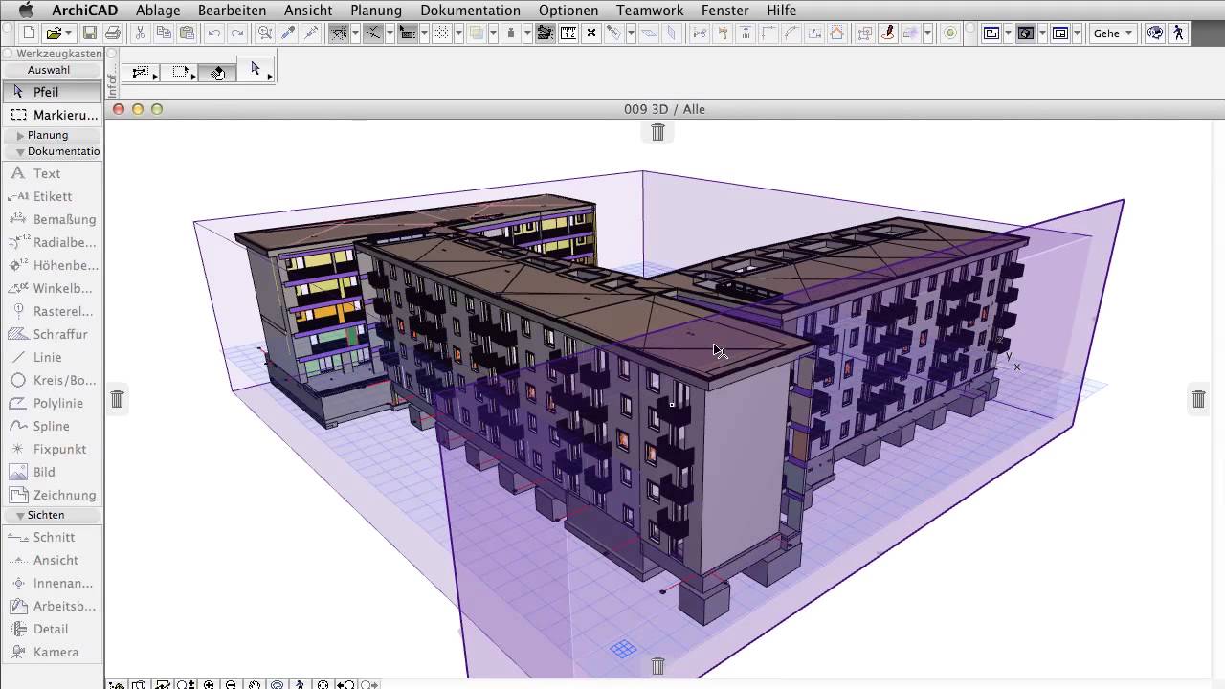Screen dimensions: 1225x689
Task: Click the bottom trash handle of the section box
Action: pyautogui.click(x=657, y=666)
